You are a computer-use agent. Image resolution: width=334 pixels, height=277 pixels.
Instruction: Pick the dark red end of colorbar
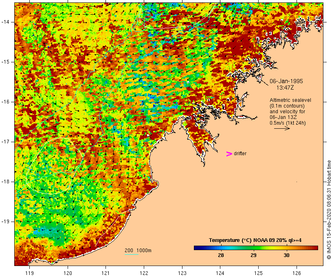pos(315,248)
